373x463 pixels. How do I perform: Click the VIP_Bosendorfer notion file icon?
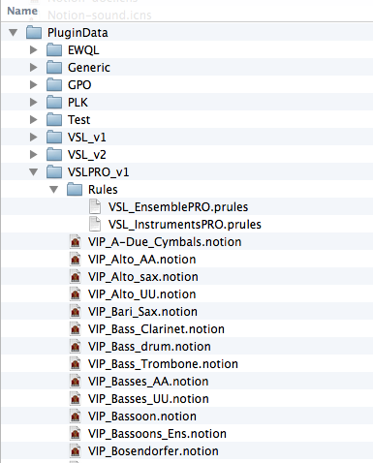point(75,451)
